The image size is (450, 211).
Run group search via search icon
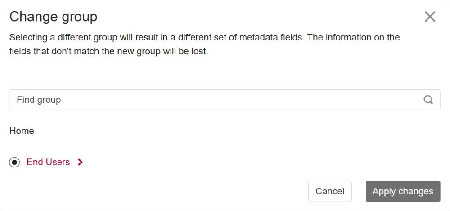click(428, 100)
